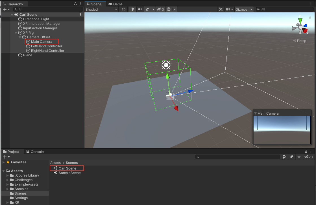The height and width of the screenshot is (205, 316).
Task: Toggle hidden objects visibility in Scene toolbar
Action: coord(160,9)
